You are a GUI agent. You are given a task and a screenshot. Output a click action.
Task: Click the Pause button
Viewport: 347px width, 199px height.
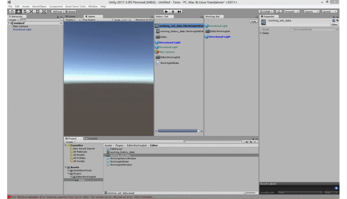click(173, 11)
